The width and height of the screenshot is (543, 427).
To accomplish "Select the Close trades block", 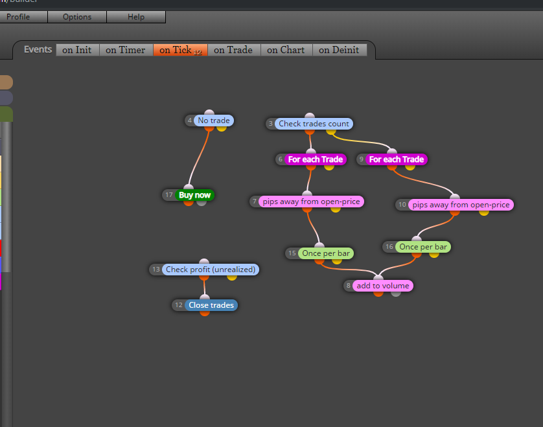I will 211,305.
